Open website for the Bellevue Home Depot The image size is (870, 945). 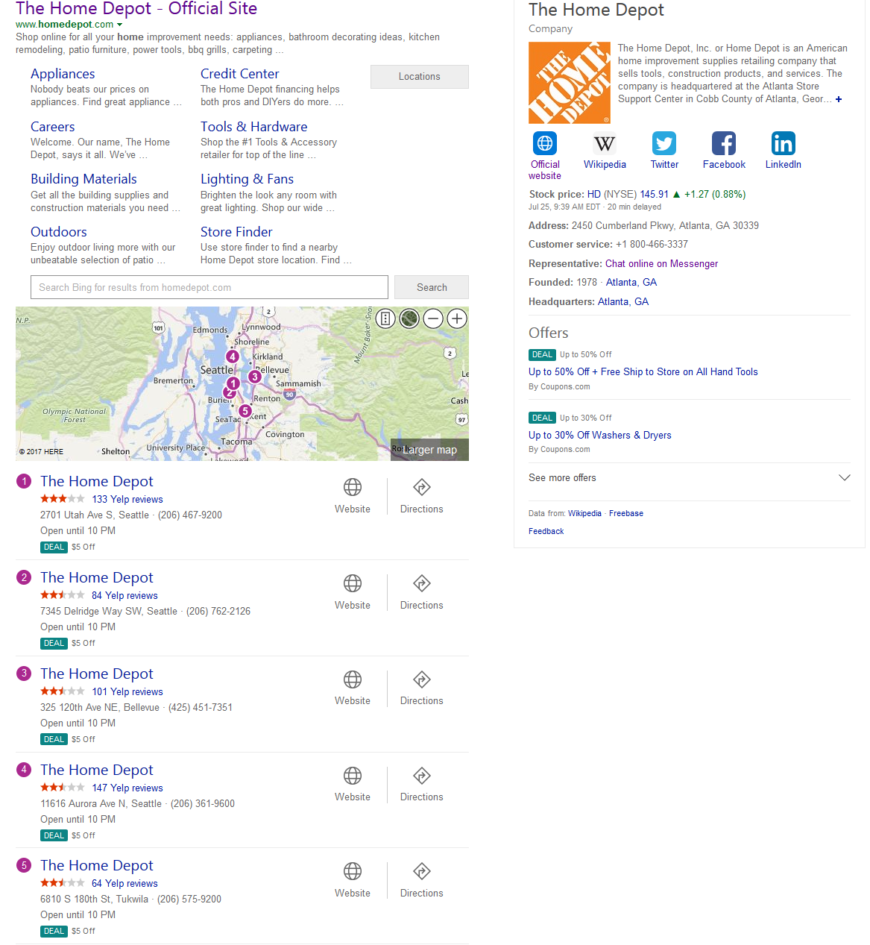353,688
